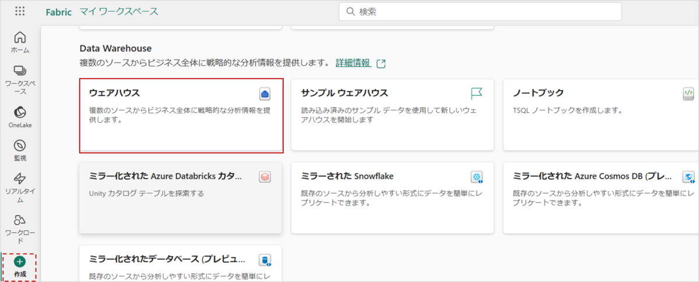Image resolution: width=699 pixels, height=282 pixels.
Task: Select the ウェアハウス card title
Action: pyautogui.click(x=115, y=93)
